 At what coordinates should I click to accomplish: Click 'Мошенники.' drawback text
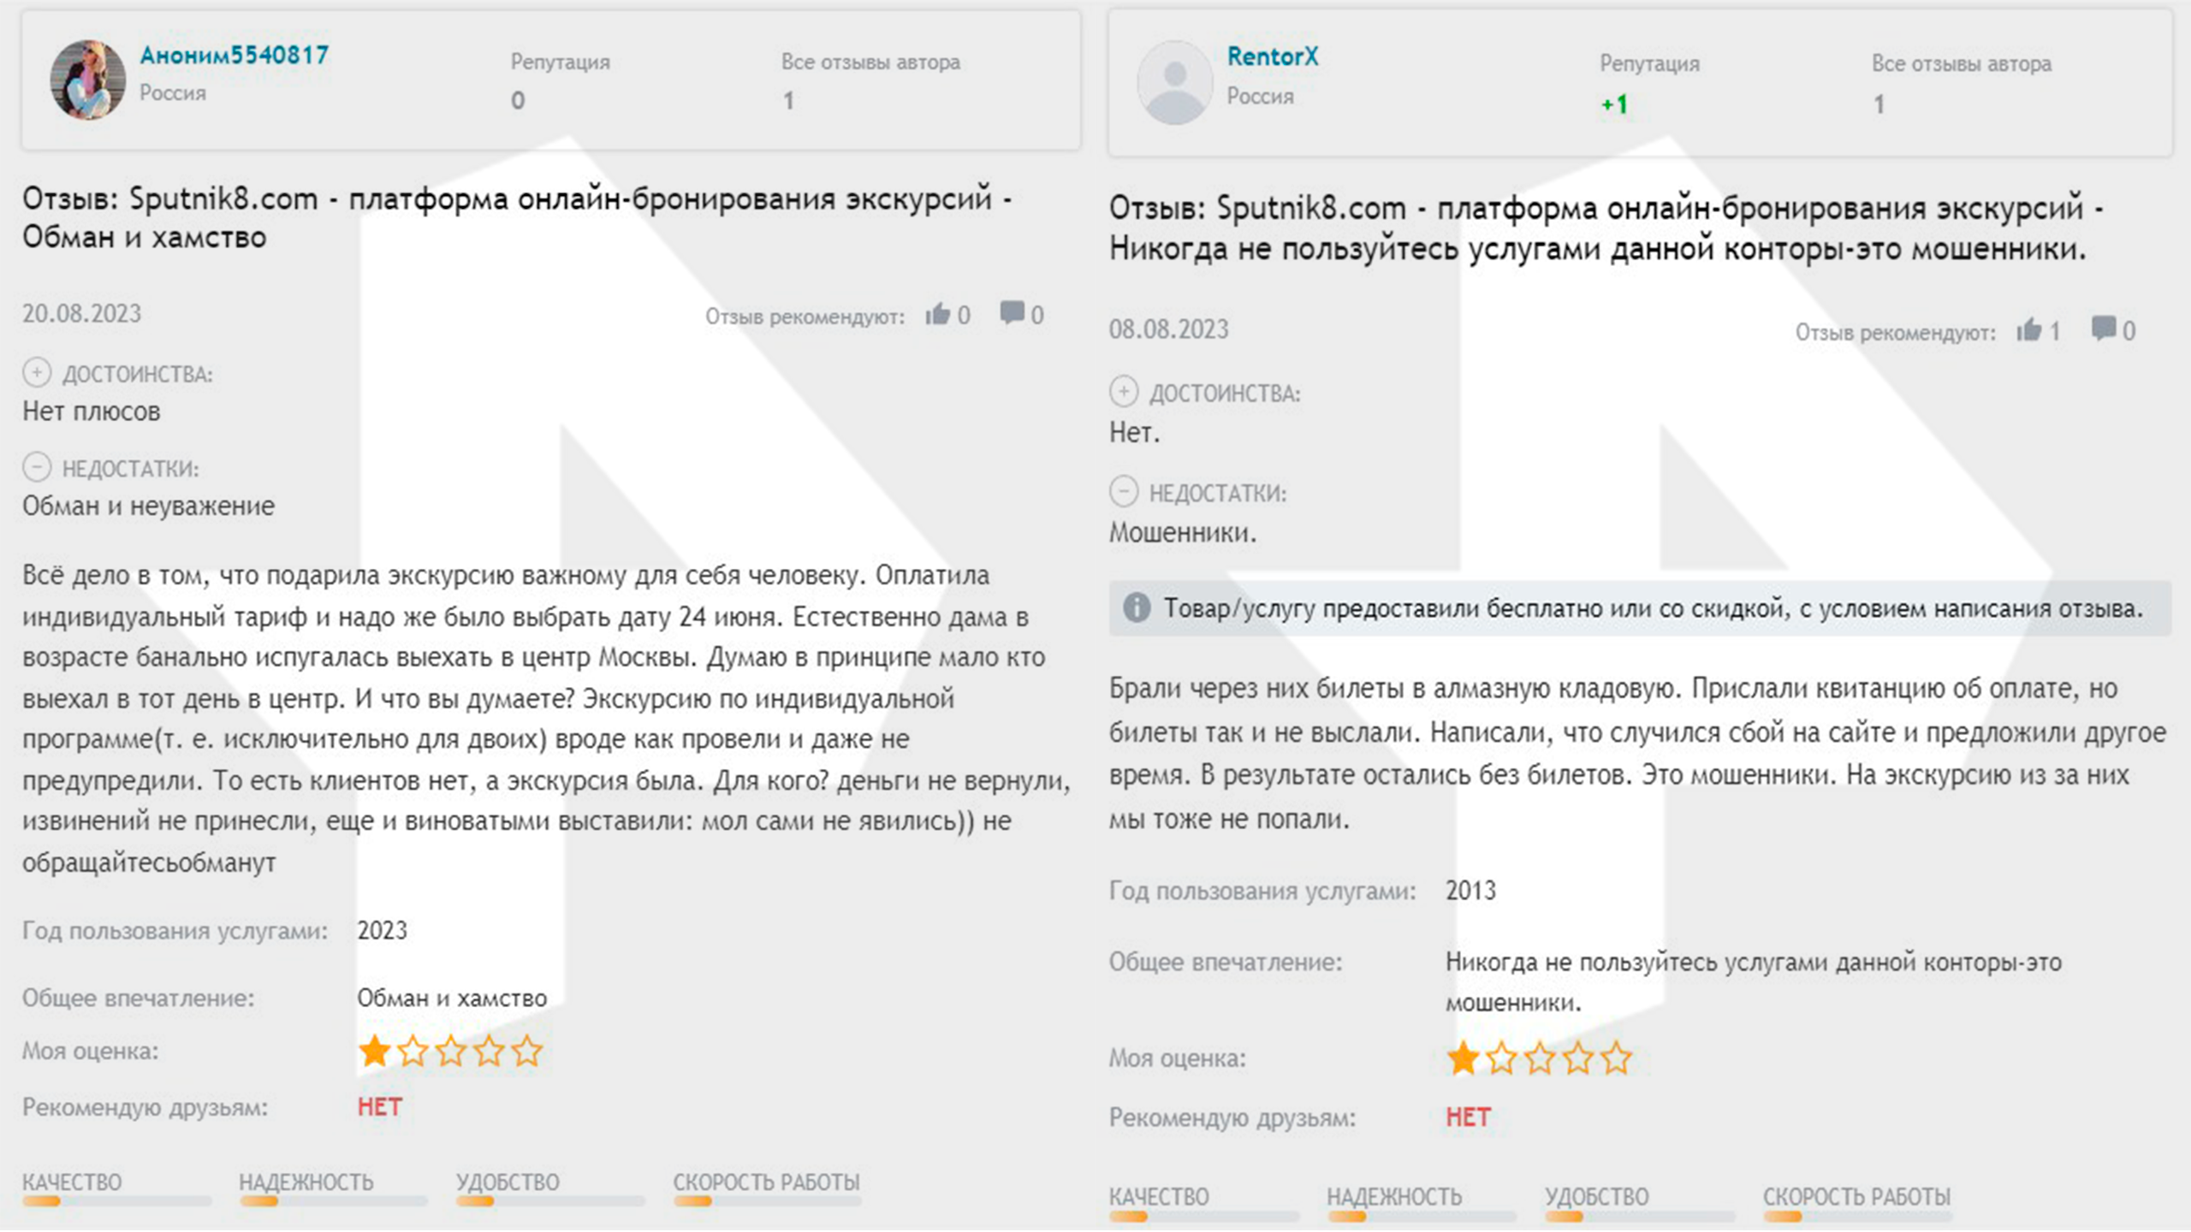[1183, 533]
